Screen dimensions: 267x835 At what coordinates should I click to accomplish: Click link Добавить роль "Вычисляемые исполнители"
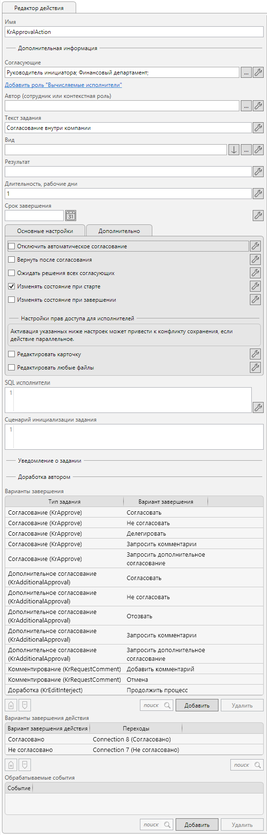63,85
